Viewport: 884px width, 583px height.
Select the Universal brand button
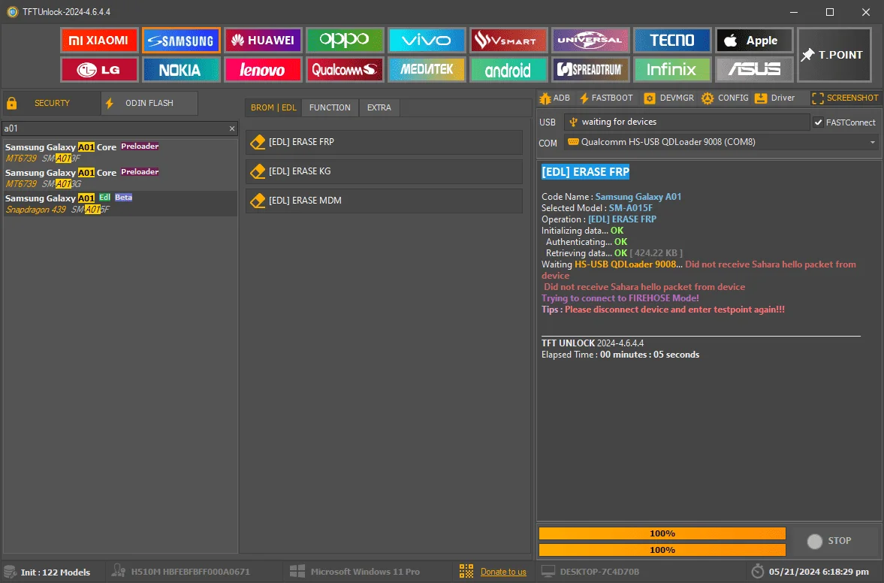coord(590,40)
